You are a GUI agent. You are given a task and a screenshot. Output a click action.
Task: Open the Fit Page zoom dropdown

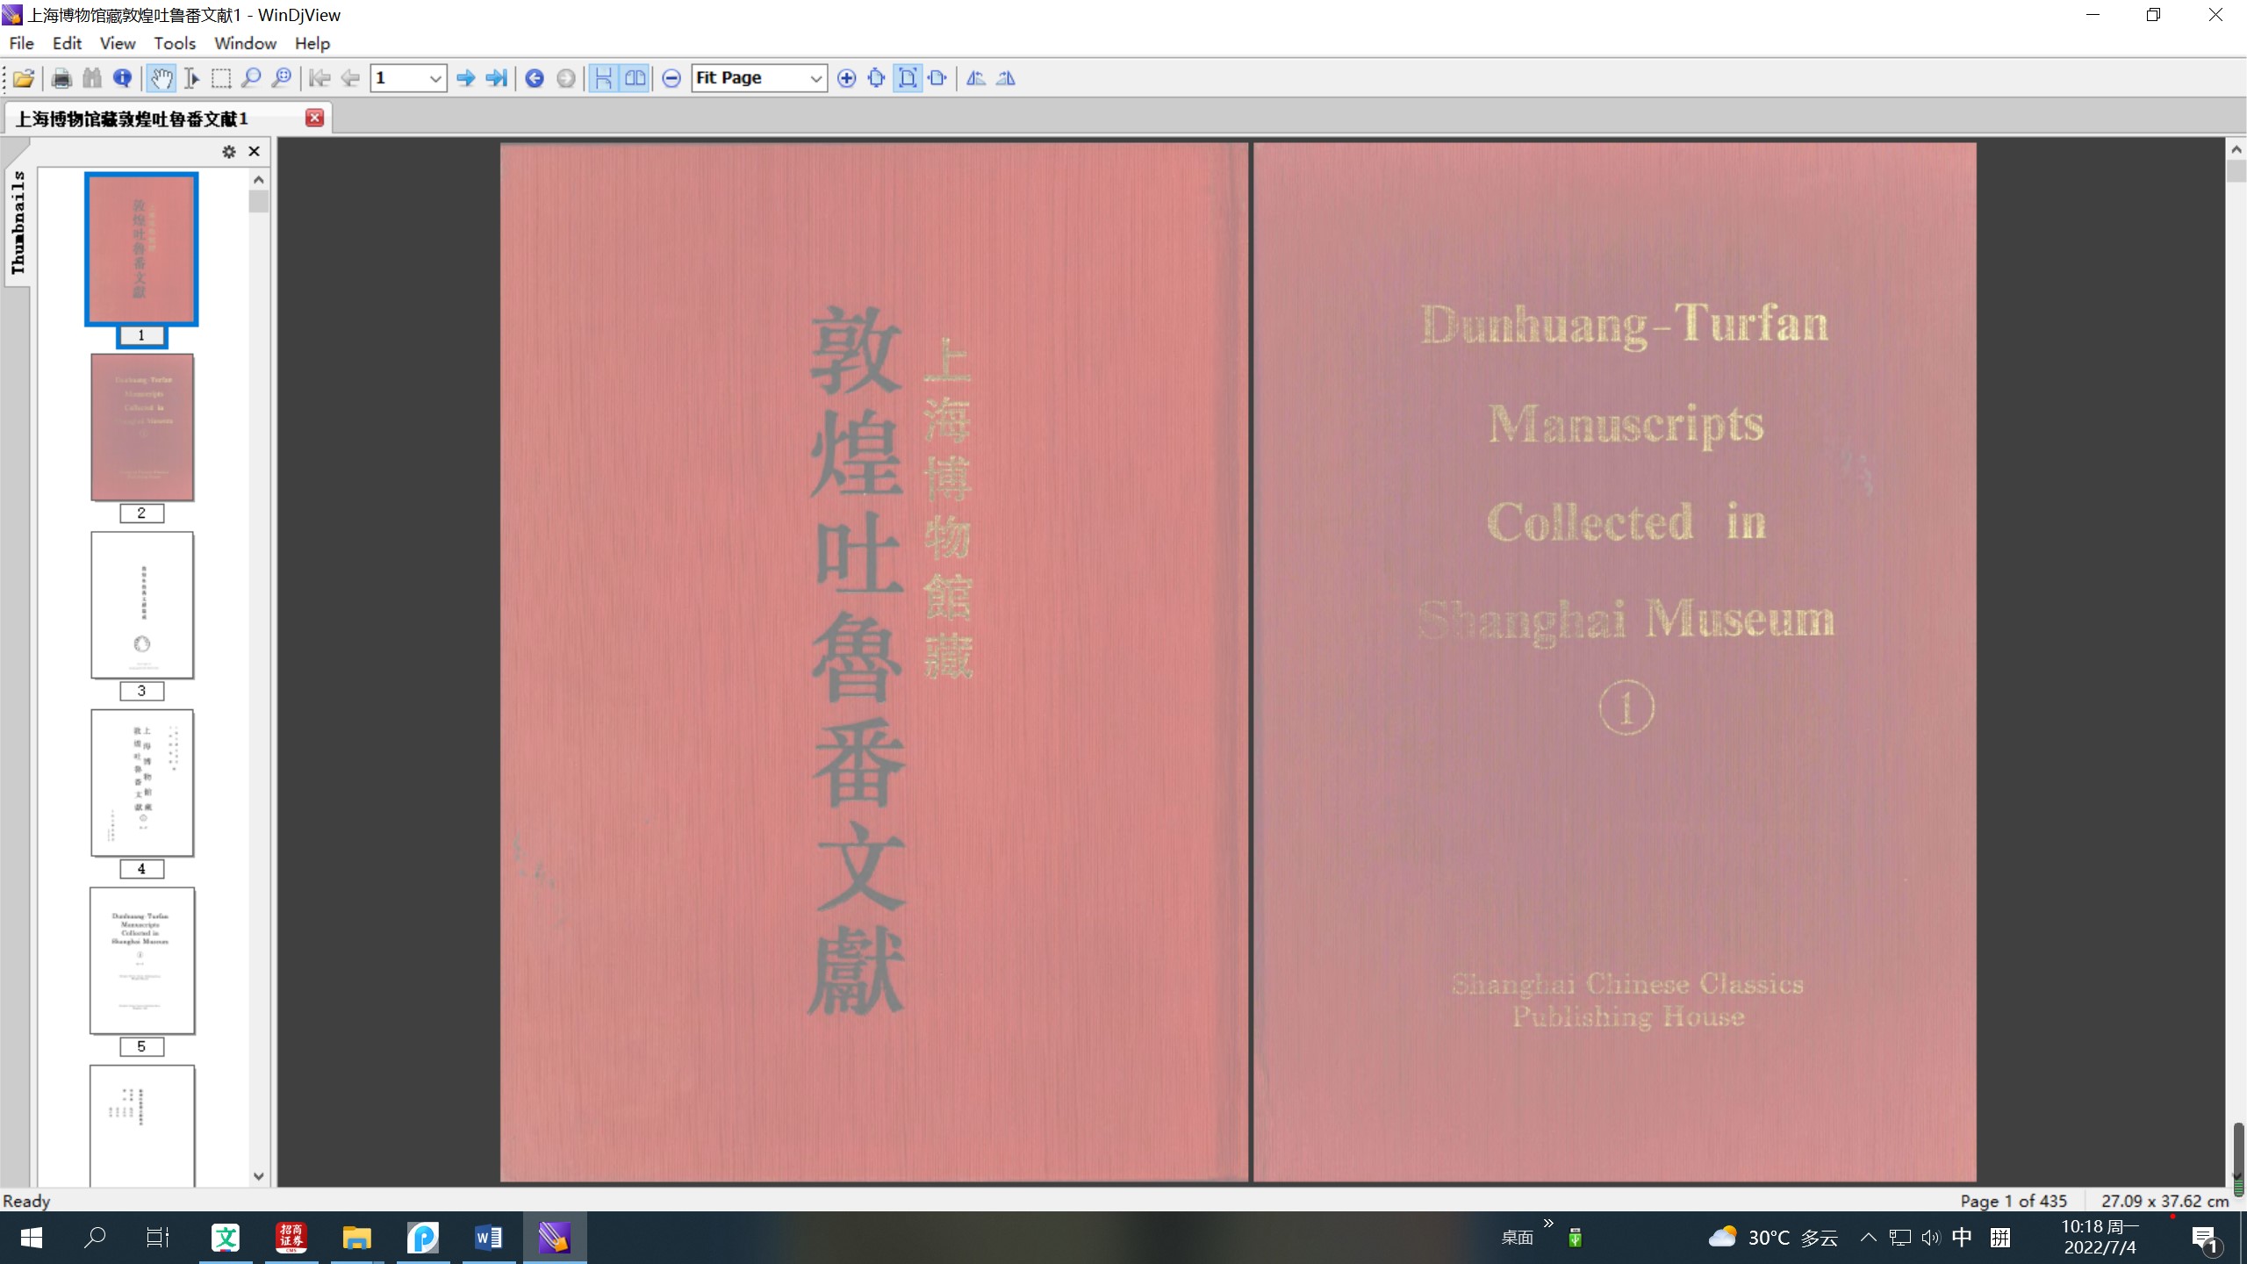(x=815, y=78)
